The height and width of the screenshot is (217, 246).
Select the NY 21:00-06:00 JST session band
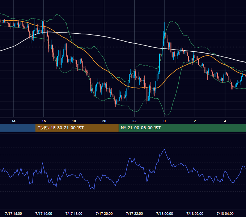click(x=182, y=128)
